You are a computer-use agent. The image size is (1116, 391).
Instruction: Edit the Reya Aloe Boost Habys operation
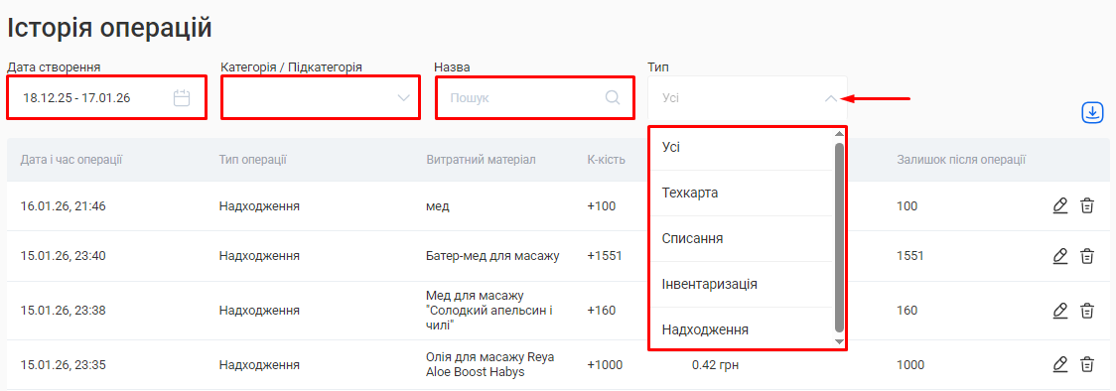[1059, 364]
